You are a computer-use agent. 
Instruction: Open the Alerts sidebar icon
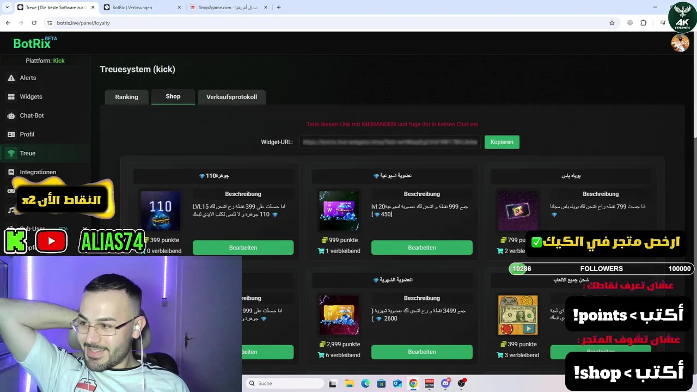pos(11,78)
